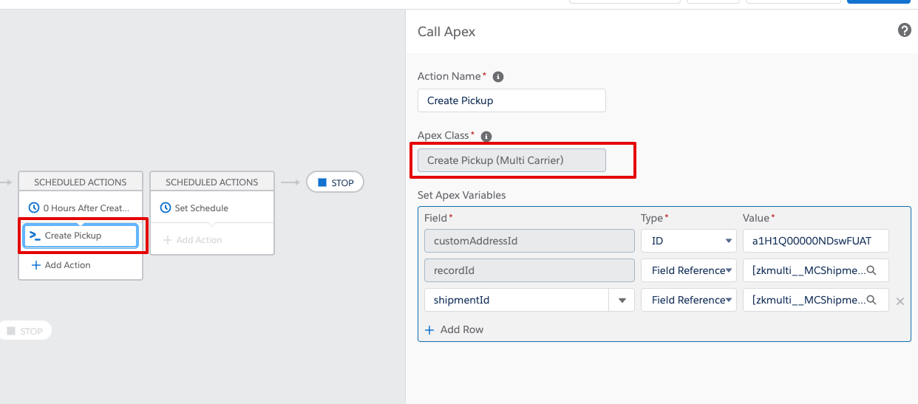
Task: Add a new row to Apex variables
Action: [455, 329]
